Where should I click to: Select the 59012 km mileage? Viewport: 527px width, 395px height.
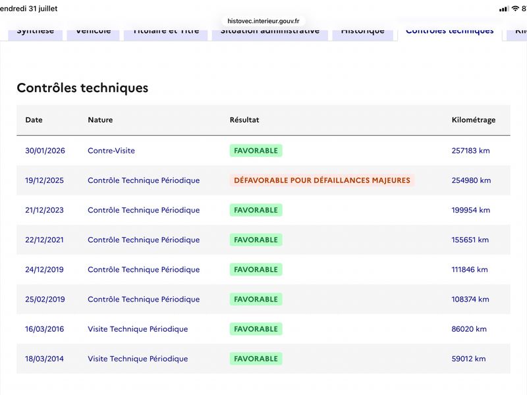click(x=468, y=359)
